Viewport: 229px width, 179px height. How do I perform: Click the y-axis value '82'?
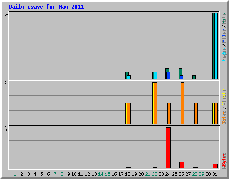7,129
